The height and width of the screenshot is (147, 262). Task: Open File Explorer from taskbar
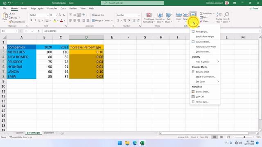point(127,143)
